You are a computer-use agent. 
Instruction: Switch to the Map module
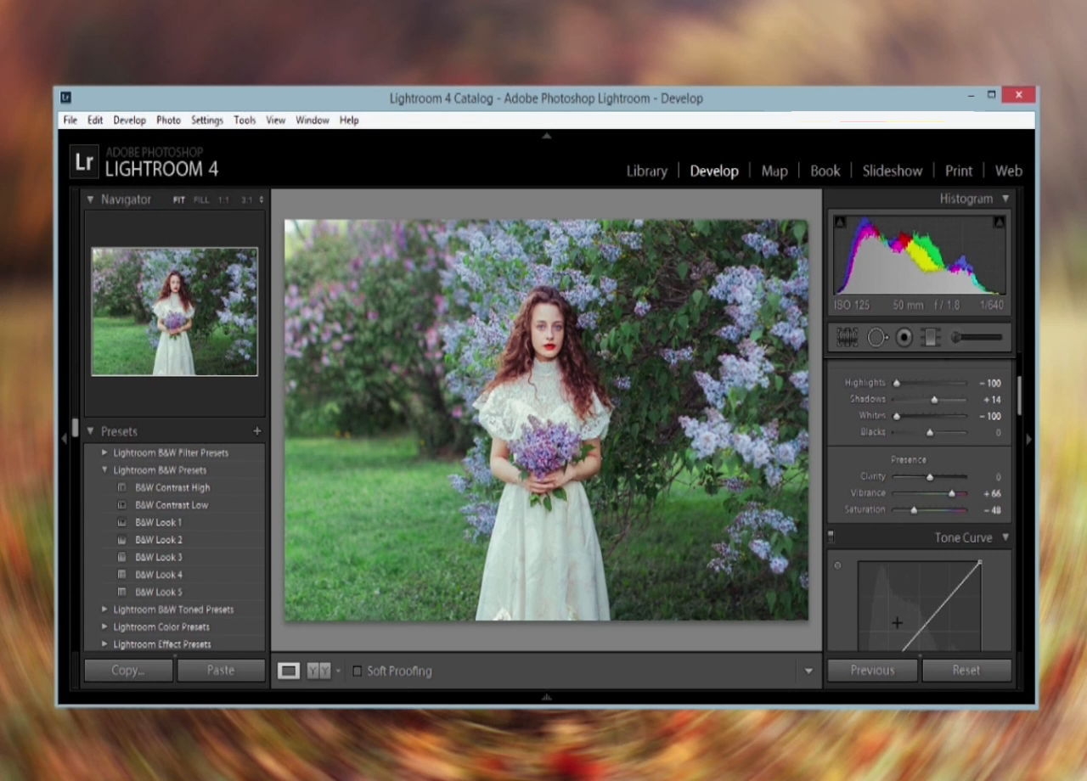point(774,171)
